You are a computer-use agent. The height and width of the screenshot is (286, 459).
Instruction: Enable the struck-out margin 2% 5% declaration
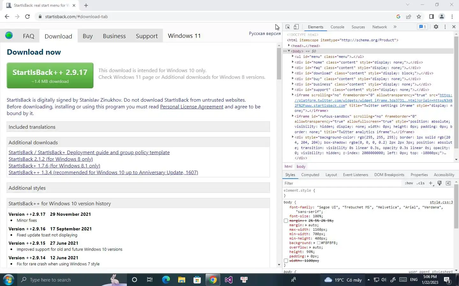pyautogui.click(x=286, y=221)
